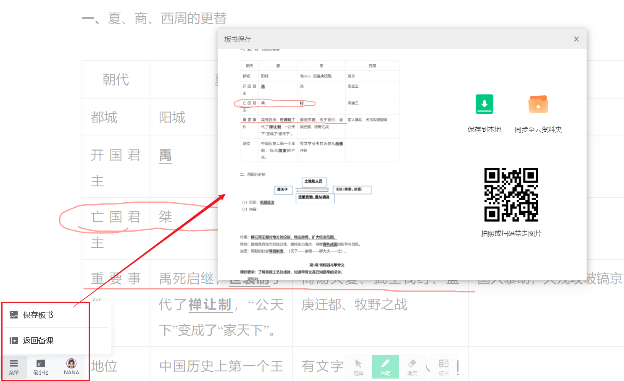Click the board preview thumbnail in dialog
Viewport: 624px width, 381px height.
(x=326, y=164)
